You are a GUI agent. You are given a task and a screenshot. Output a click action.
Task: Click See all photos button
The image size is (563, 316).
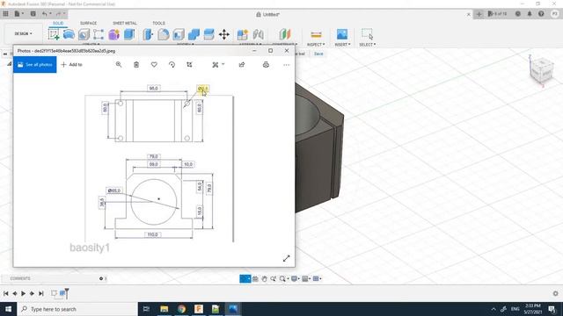click(35, 64)
